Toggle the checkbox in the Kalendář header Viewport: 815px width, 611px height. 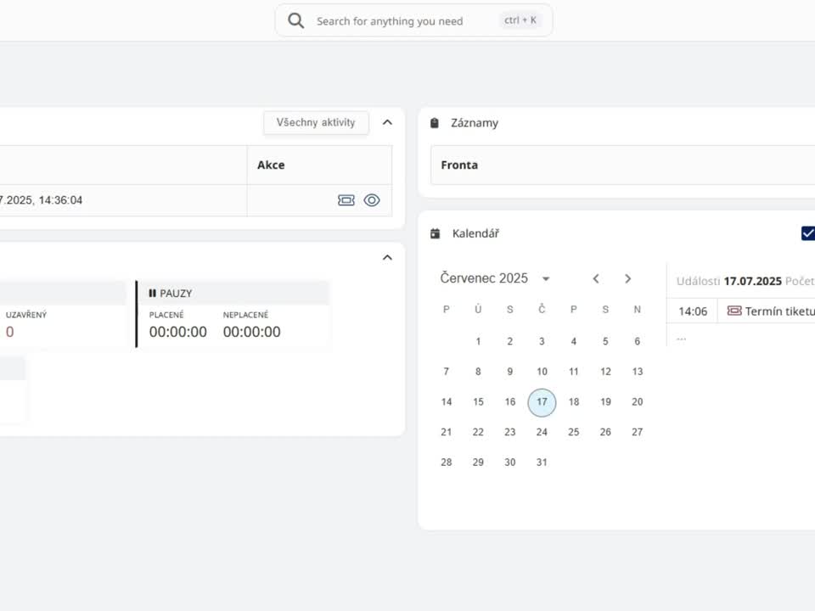(808, 233)
